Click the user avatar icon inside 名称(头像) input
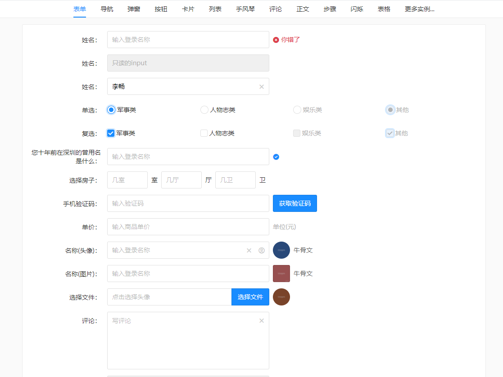Viewport: 503px width, 377px height. click(x=261, y=250)
